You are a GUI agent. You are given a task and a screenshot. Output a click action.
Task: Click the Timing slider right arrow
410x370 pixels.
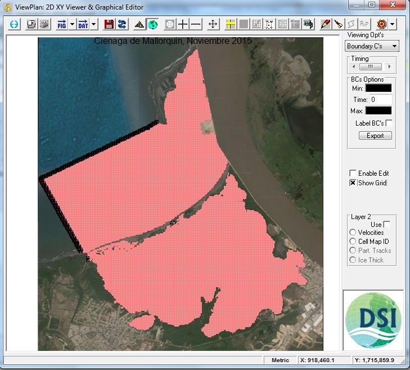[x=389, y=67]
